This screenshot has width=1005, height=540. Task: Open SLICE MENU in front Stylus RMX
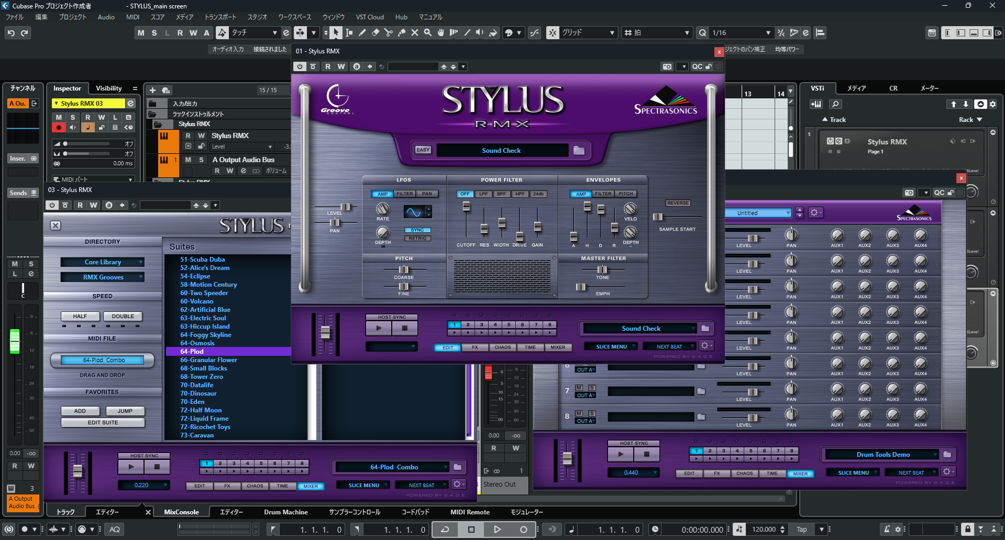coord(611,346)
